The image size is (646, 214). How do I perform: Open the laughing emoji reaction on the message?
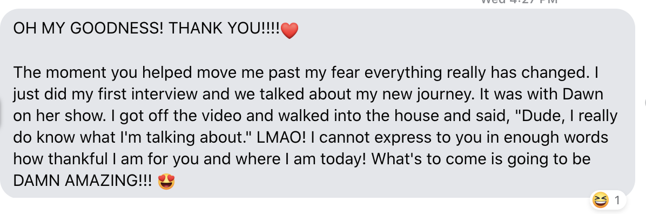[x=600, y=200]
